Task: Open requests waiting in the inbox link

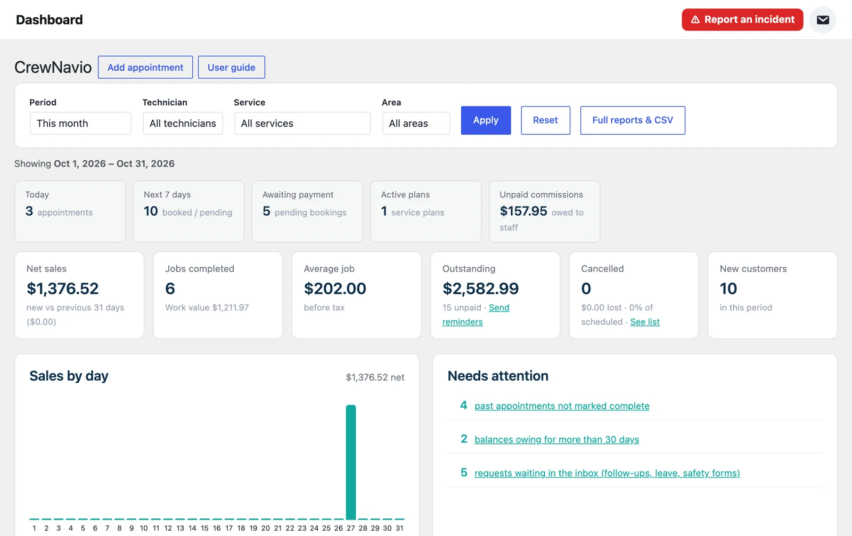Action: [x=607, y=473]
